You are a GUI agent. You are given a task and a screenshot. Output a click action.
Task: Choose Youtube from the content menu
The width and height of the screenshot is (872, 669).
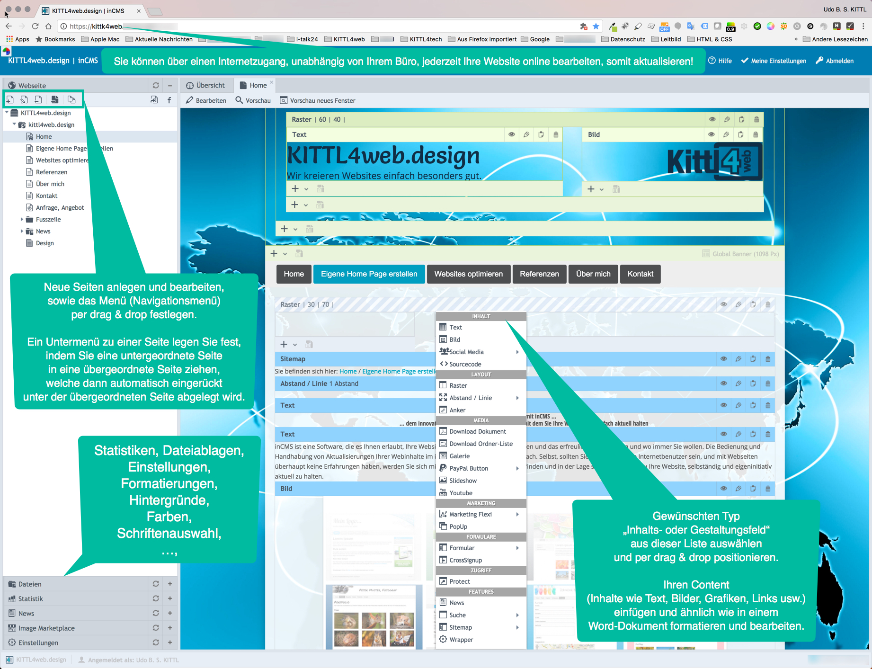point(481,493)
